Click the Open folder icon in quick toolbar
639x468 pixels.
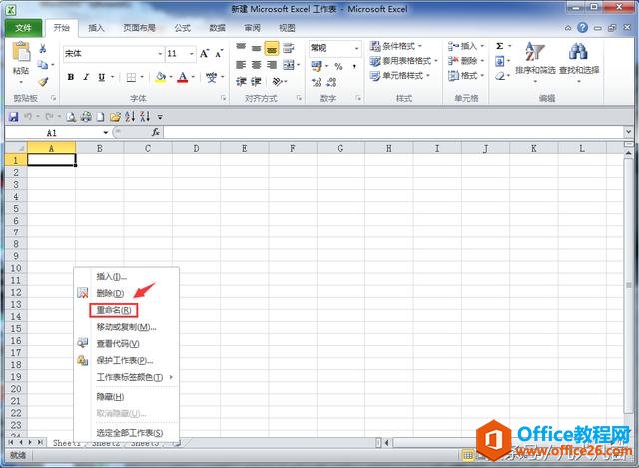tap(116, 117)
